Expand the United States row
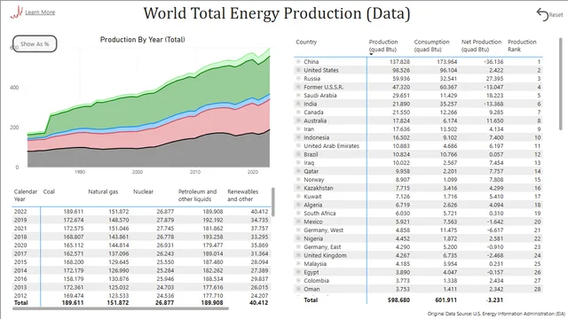The width and height of the screenshot is (568, 319). click(x=298, y=70)
